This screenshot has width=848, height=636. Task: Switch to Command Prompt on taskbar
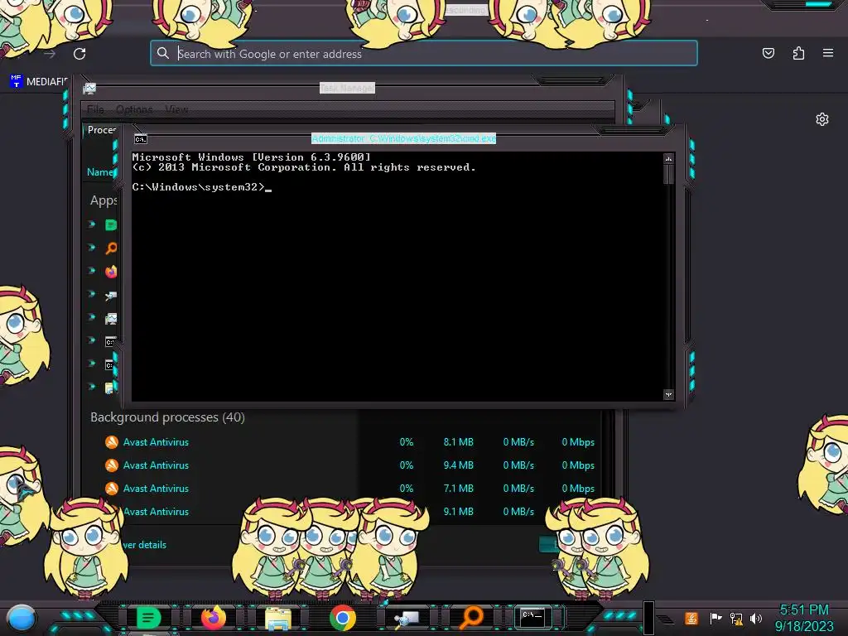pyautogui.click(x=532, y=617)
